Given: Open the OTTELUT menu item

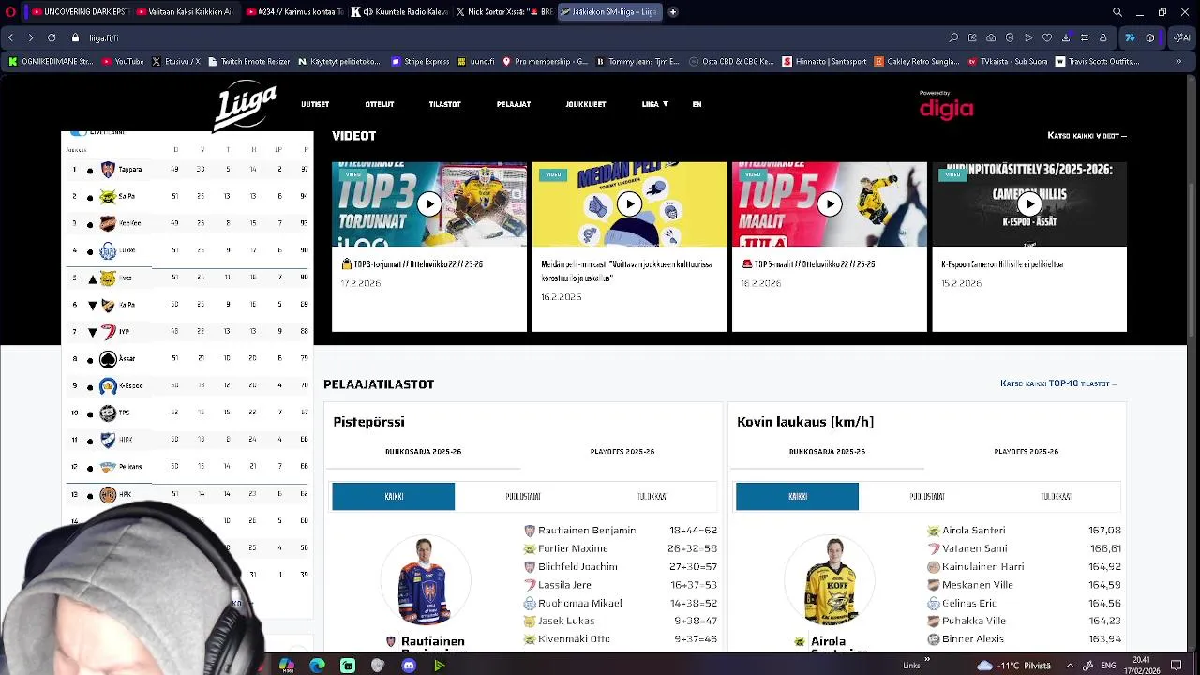Looking at the screenshot, I should pyautogui.click(x=380, y=104).
